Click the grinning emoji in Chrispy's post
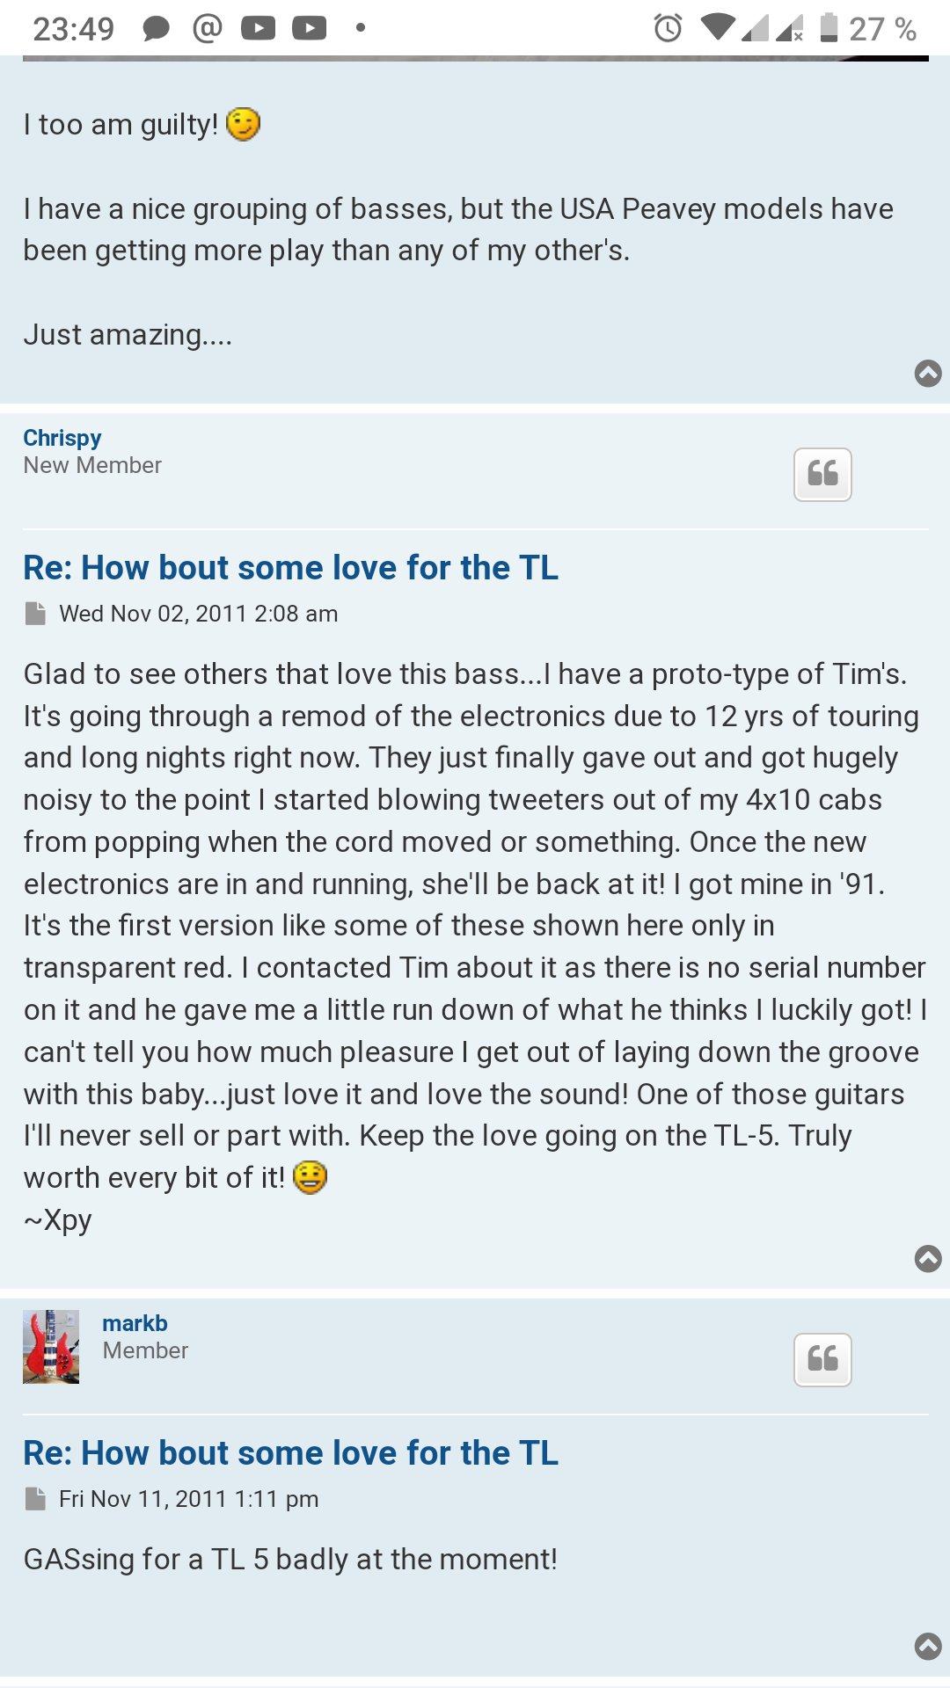 click(310, 1177)
